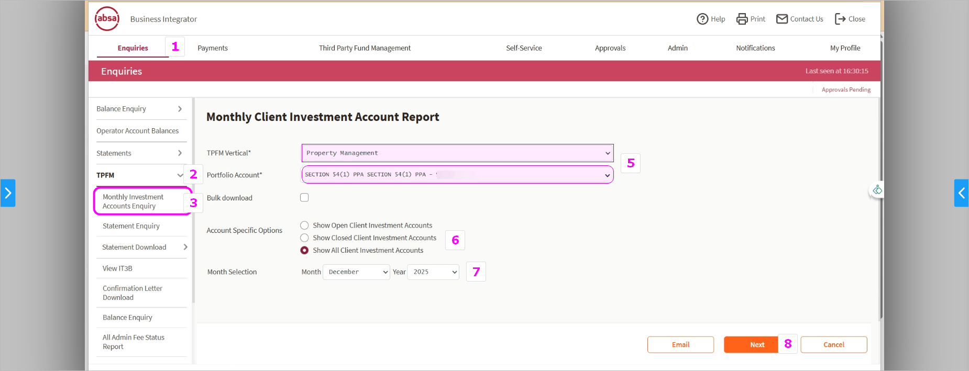This screenshot has width=969, height=371.
Task: Click the Help question mark icon
Action: coord(702,19)
